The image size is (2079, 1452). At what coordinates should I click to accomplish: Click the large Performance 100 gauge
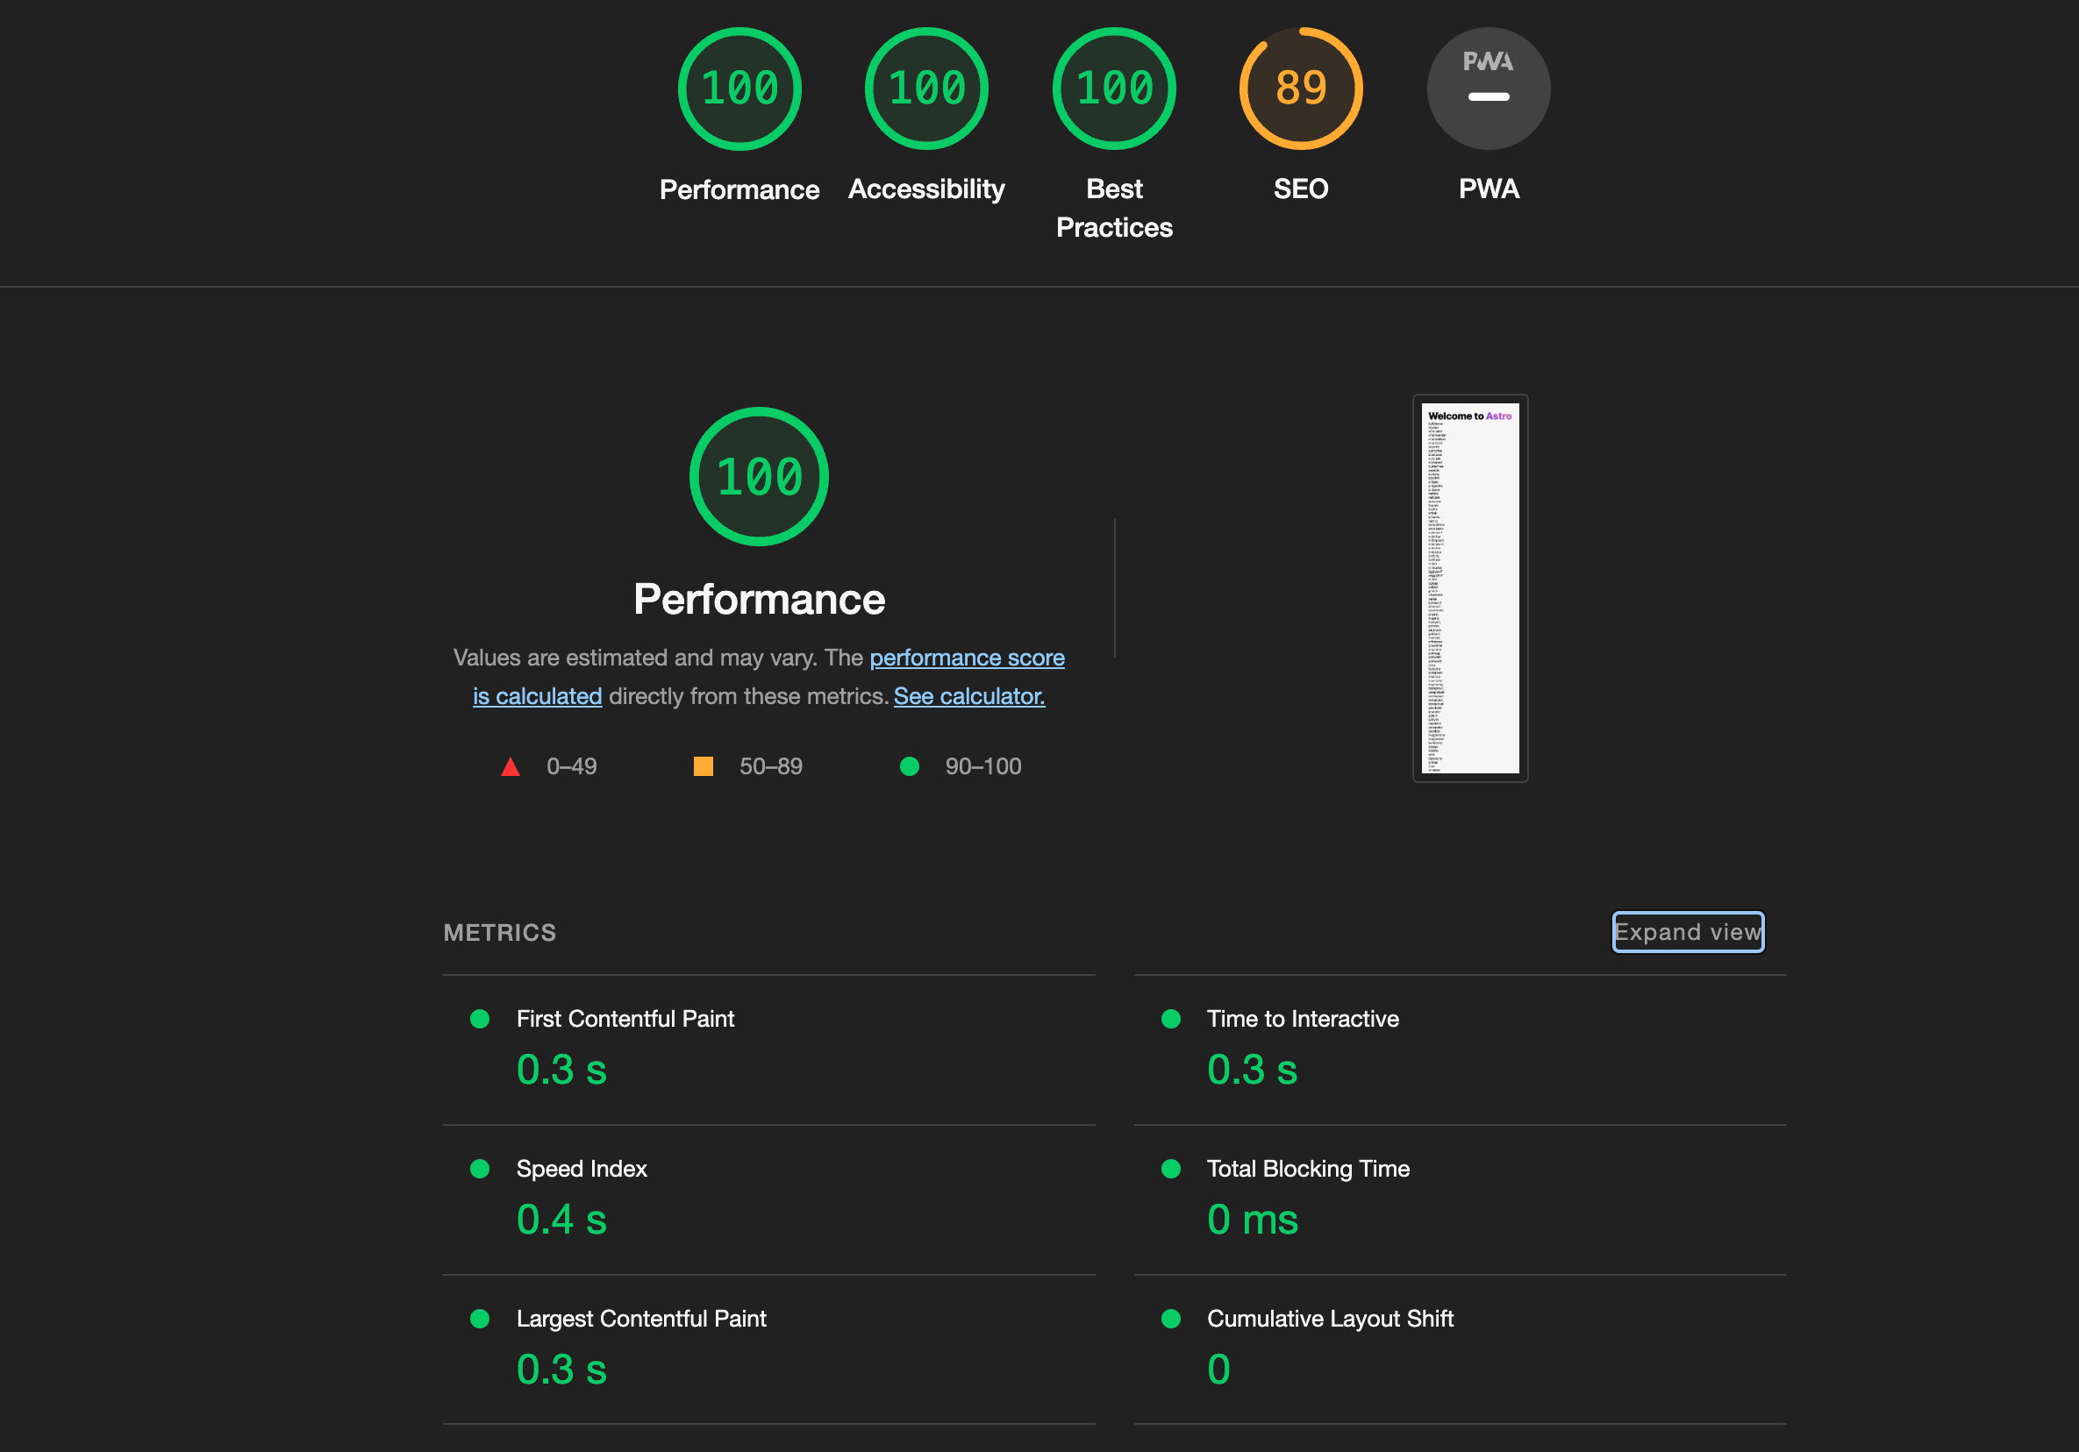[759, 476]
